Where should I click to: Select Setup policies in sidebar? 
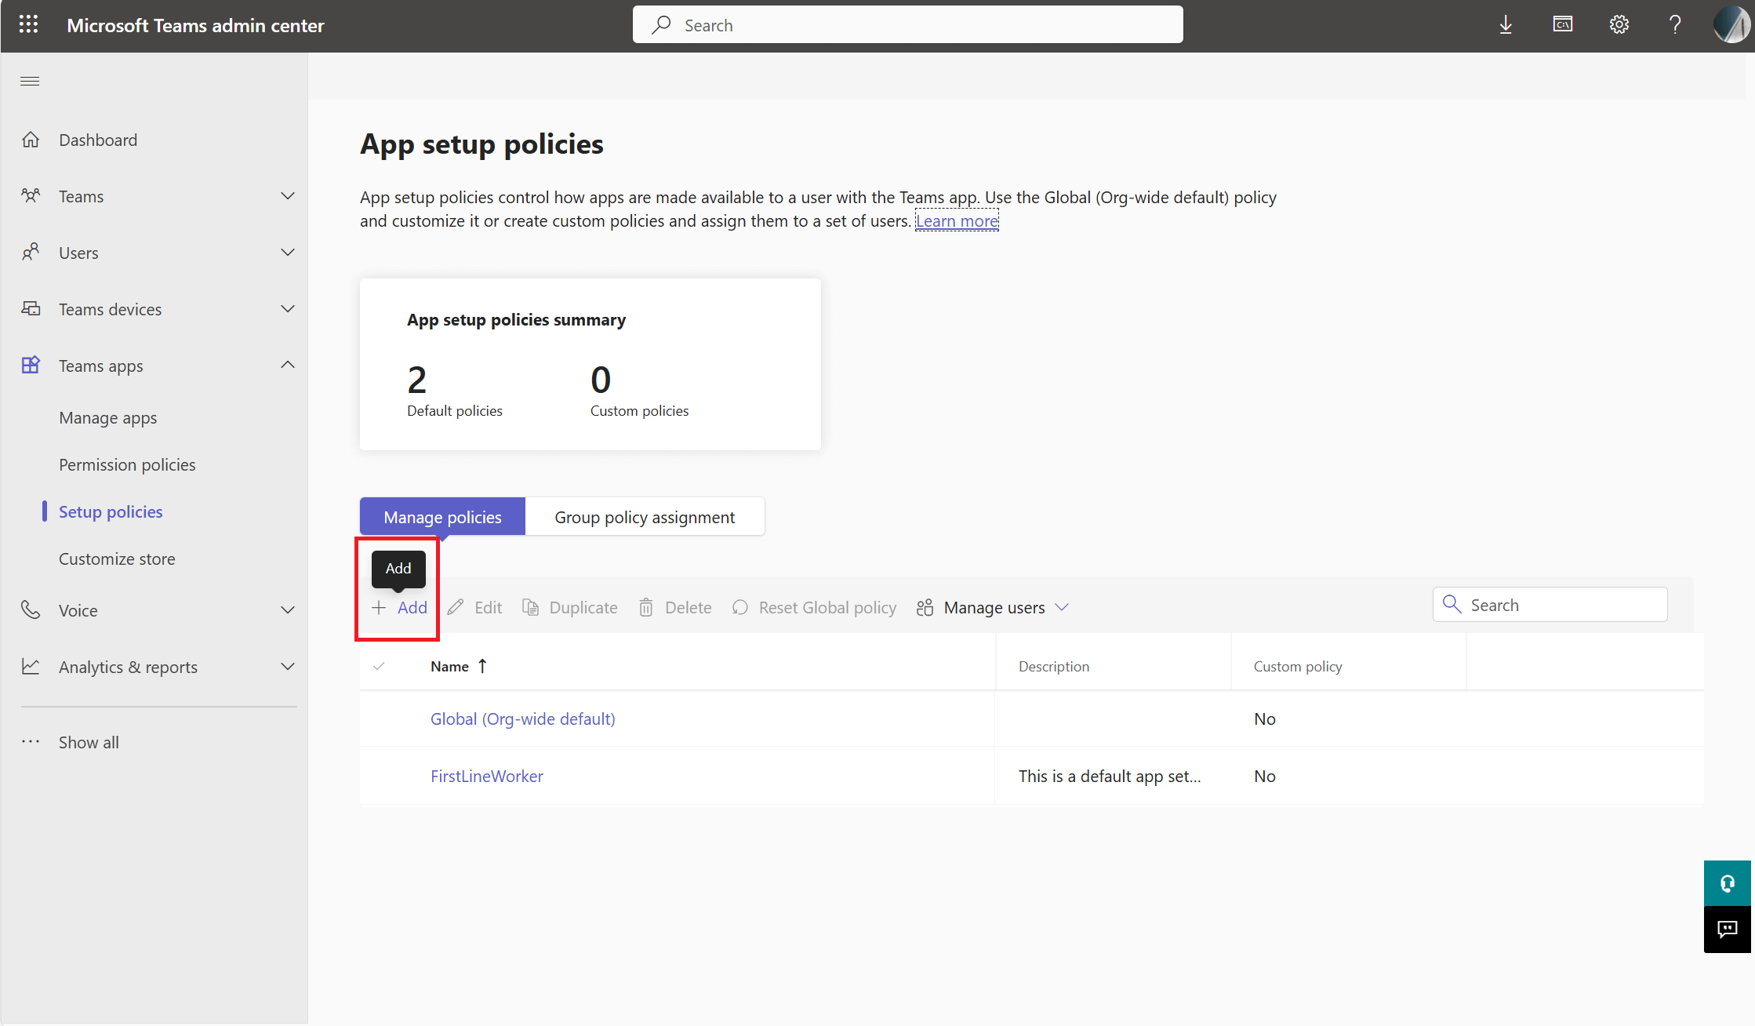coord(111,512)
